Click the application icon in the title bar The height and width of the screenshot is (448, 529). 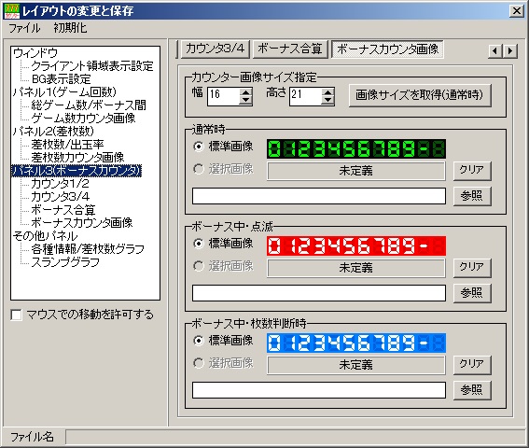pyautogui.click(x=12, y=11)
